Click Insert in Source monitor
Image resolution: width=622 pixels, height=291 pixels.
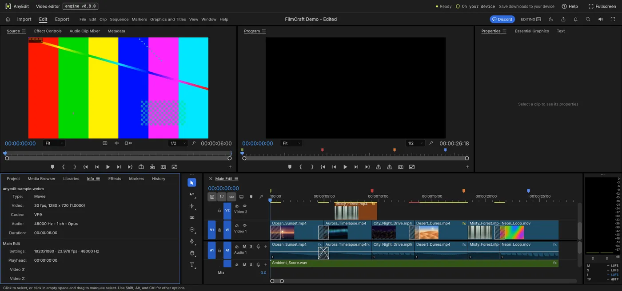pos(141,167)
